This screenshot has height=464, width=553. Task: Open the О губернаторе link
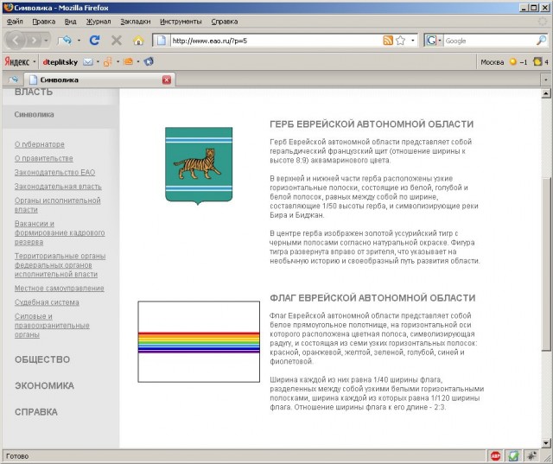pyautogui.click(x=40, y=144)
